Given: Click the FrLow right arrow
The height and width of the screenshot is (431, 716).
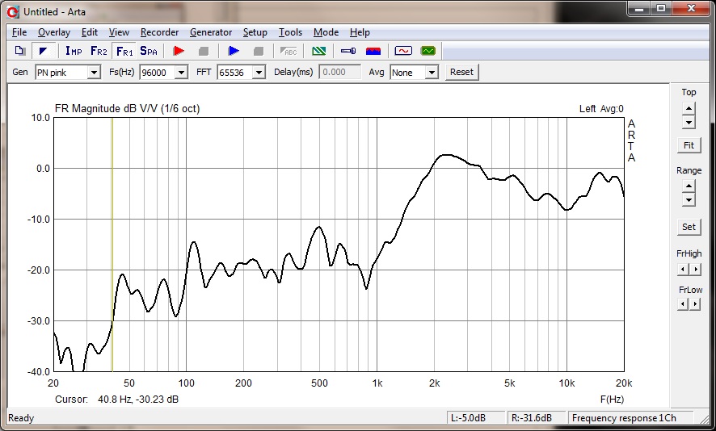Looking at the screenshot, I should (x=695, y=303).
